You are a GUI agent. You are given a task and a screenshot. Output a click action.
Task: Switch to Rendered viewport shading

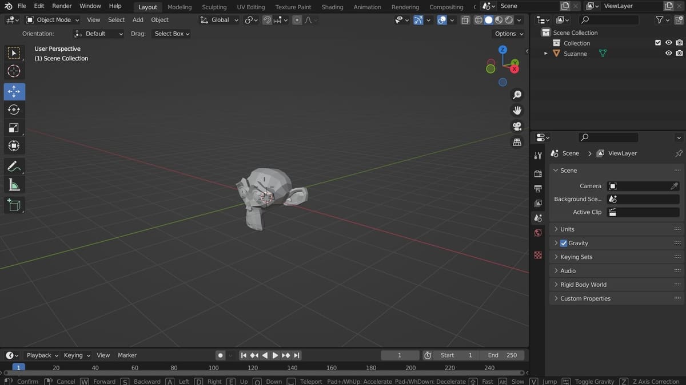(x=509, y=20)
